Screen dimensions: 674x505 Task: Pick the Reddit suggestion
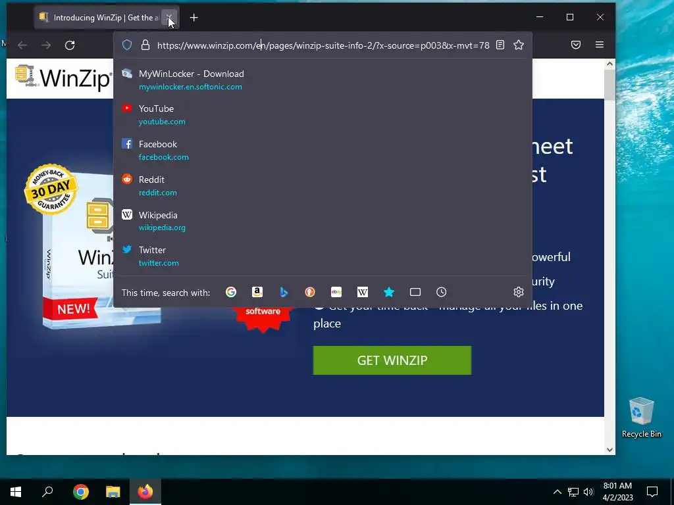click(x=323, y=185)
